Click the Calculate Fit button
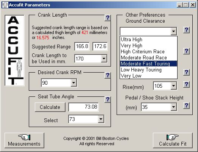The width and height of the screenshot is (198, 152). click(x=173, y=140)
